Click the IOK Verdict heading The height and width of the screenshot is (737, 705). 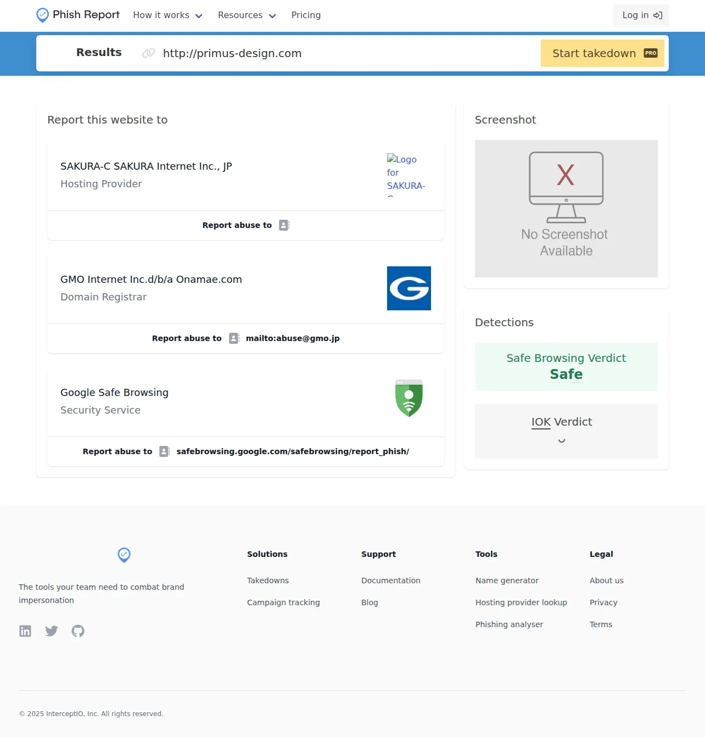pyautogui.click(x=562, y=422)
